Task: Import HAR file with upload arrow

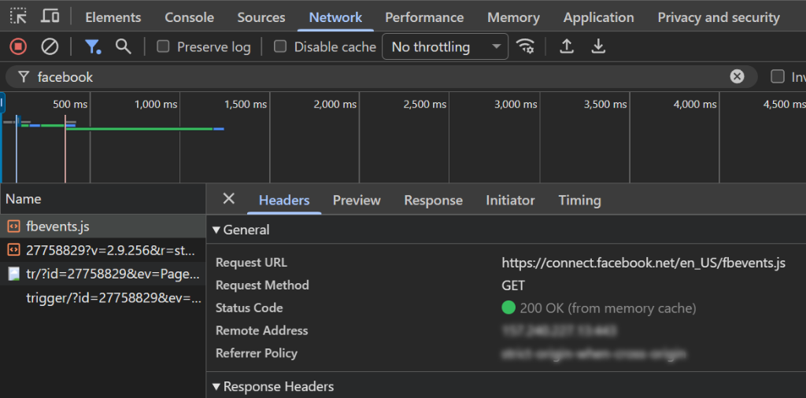Action: click(566, 46)
